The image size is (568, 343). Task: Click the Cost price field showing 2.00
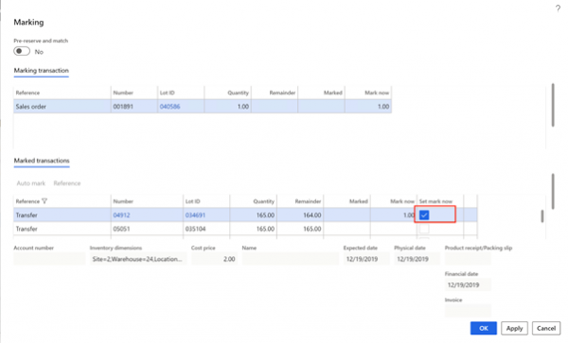(214, 259)
